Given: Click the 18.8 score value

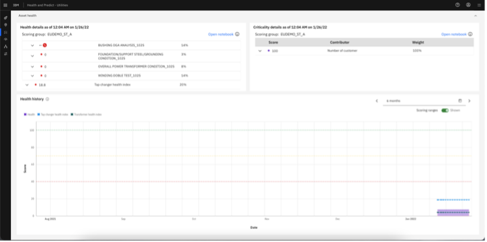Looking at the screenshot, I should point(42,85).
